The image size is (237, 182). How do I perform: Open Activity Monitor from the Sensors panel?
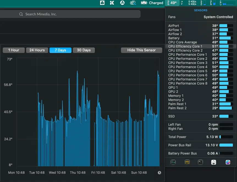coord(173,162)
